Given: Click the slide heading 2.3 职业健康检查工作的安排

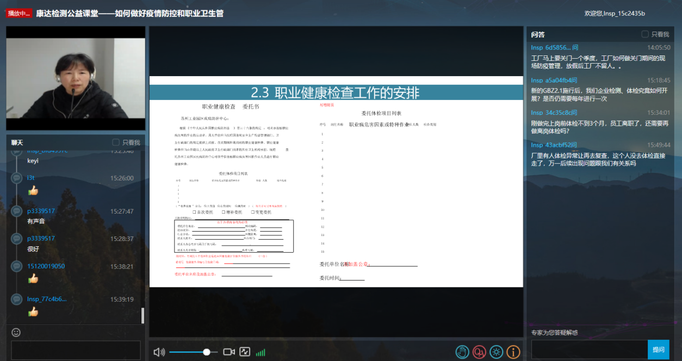Looking at the screenshot, I should click(335, 92).
